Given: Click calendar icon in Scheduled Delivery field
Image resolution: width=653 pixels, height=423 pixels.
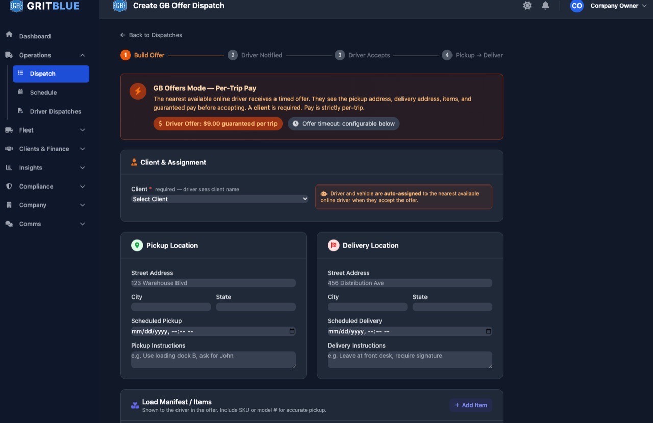Looking at the screenshot, I should (x=488, y=331).
